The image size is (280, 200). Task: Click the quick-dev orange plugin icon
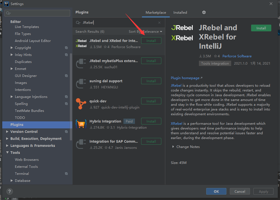(81, 104)
